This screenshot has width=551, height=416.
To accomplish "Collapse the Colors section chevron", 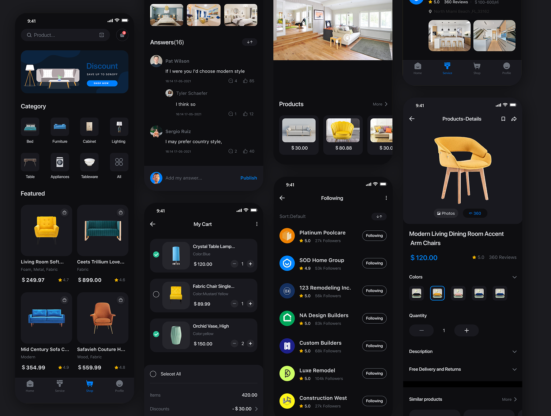I will [514, 277].
